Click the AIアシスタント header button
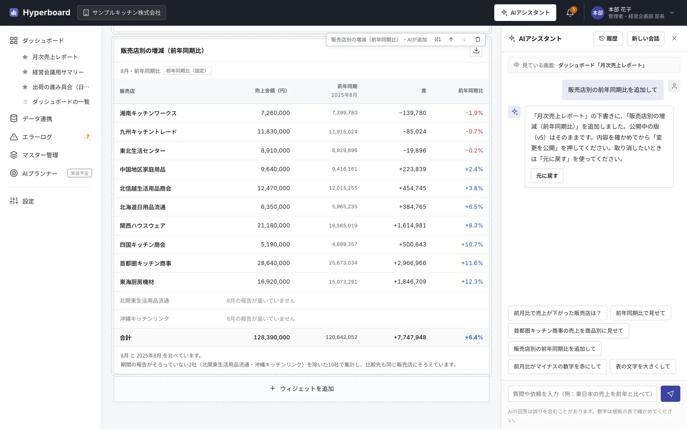Image resolution: width=687 pixels, height=429 pixels. click(x=525, y=13)
